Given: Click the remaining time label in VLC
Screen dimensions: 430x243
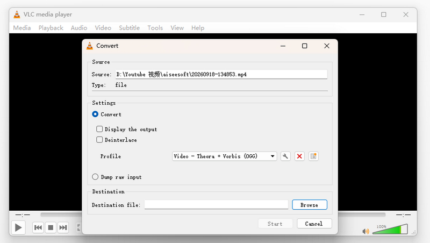Looking at the screenshot, I should pyautogui.click(x=404, y=215).
